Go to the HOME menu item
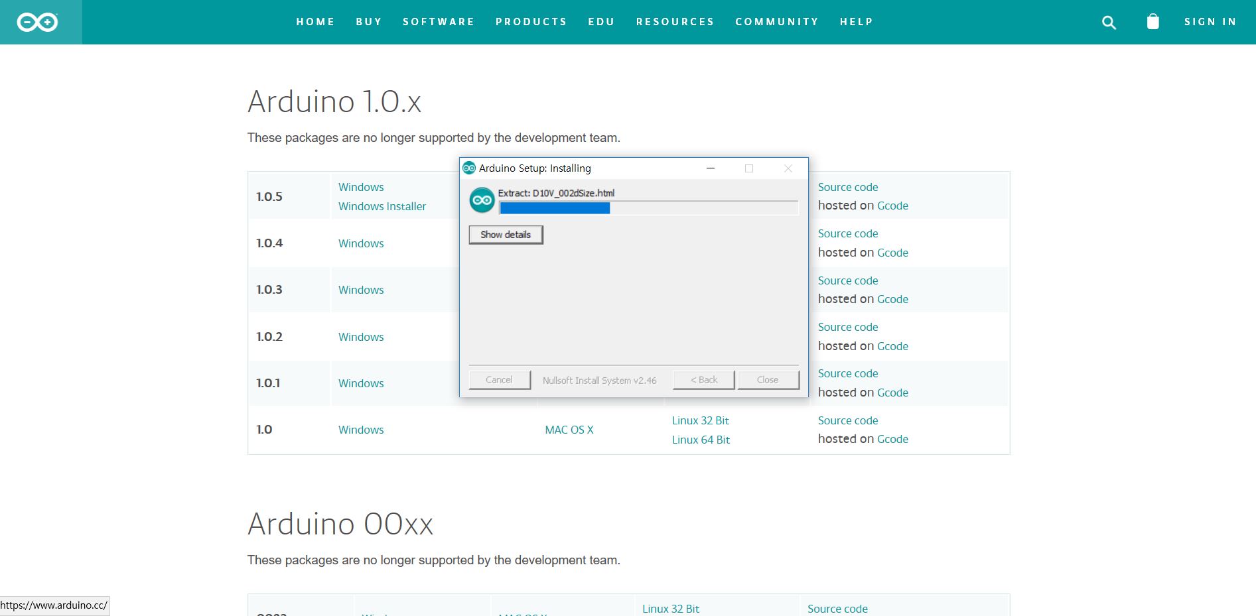The image size is (1256, 616). (x=316, y=22)
